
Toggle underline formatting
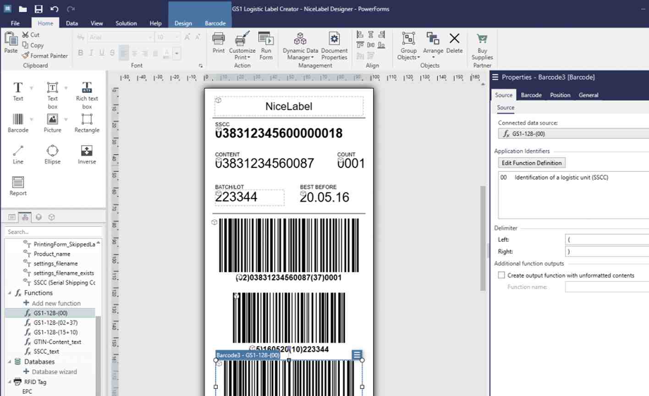(102, 53)
